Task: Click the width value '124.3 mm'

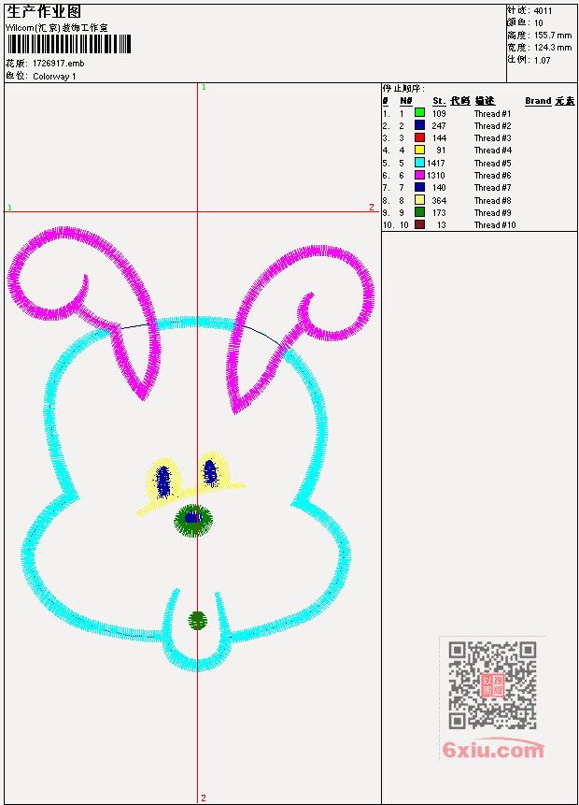Action: [553, 48]
